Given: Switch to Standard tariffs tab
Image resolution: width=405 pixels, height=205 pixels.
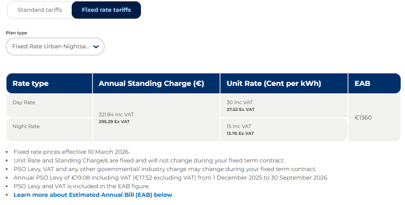Looking at the screenshot, I should [40, 10].
